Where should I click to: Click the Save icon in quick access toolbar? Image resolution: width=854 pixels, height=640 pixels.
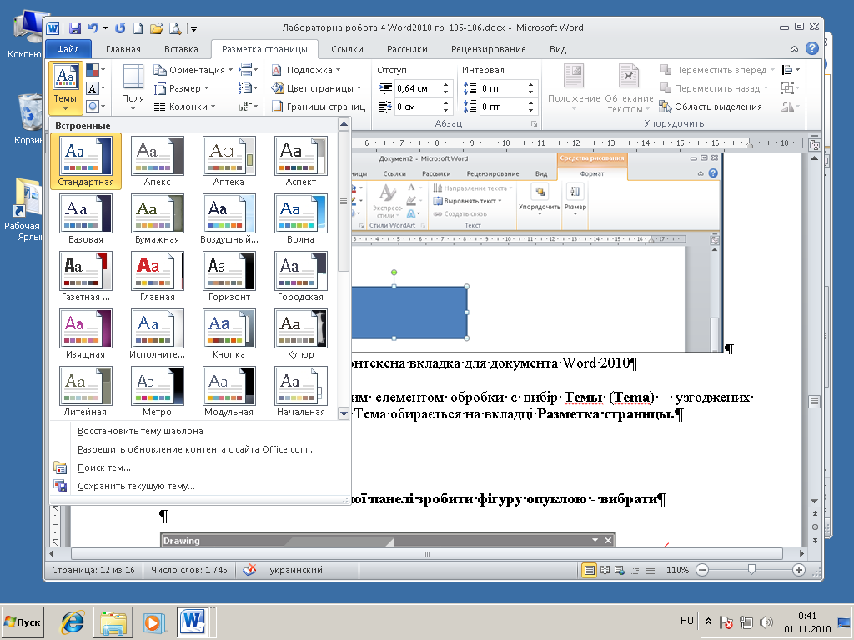(75, 27)
